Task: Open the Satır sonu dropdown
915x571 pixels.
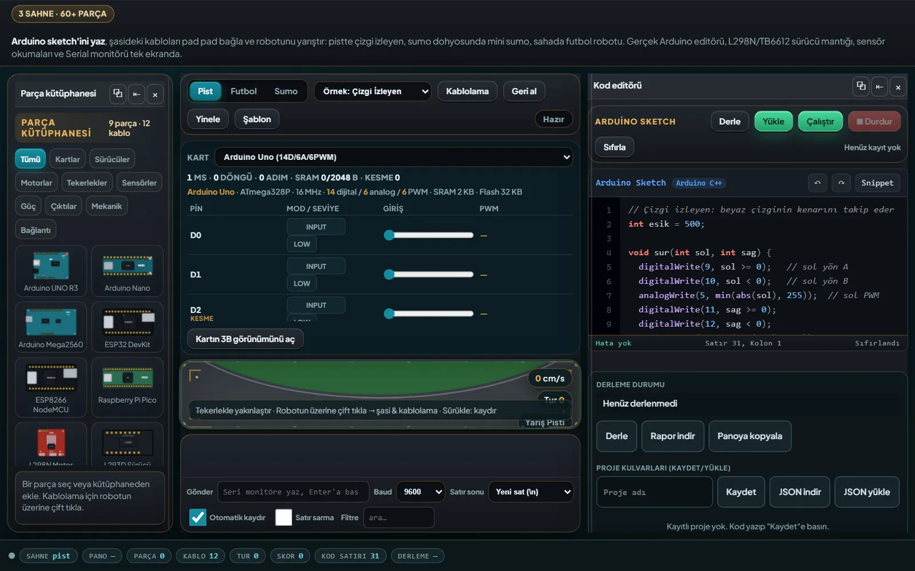Action: (x=531, y=492)
